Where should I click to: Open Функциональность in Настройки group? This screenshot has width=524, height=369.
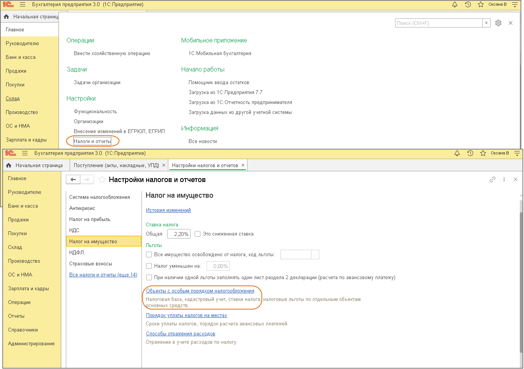click(x=95, y=111)
